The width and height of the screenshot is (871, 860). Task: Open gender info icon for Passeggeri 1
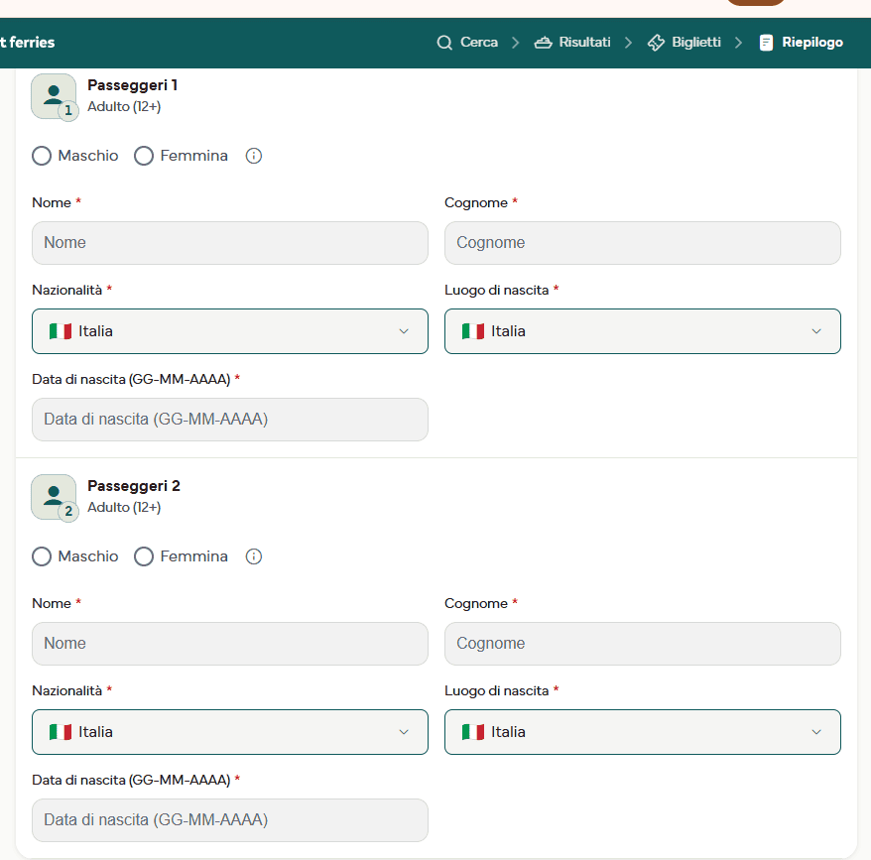pyautogui.click(x=254, y=156)
